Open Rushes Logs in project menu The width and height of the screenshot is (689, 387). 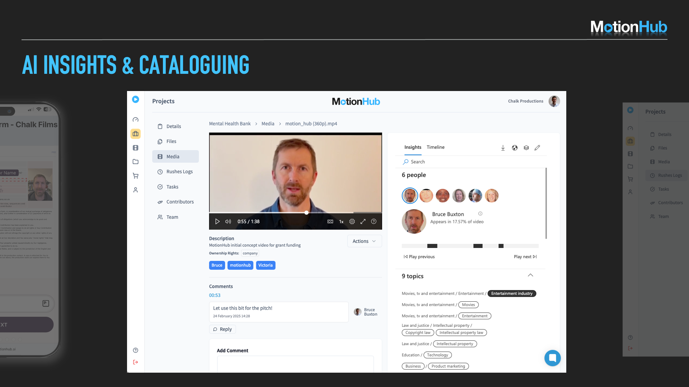point(179,172)
